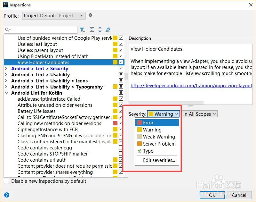Select Class is not registered in the manifest
This screenshot has width=256, height=202.
coord(65,142)
